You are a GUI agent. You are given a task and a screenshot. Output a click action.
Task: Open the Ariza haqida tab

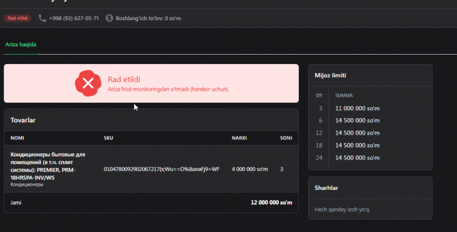(21, 45)
